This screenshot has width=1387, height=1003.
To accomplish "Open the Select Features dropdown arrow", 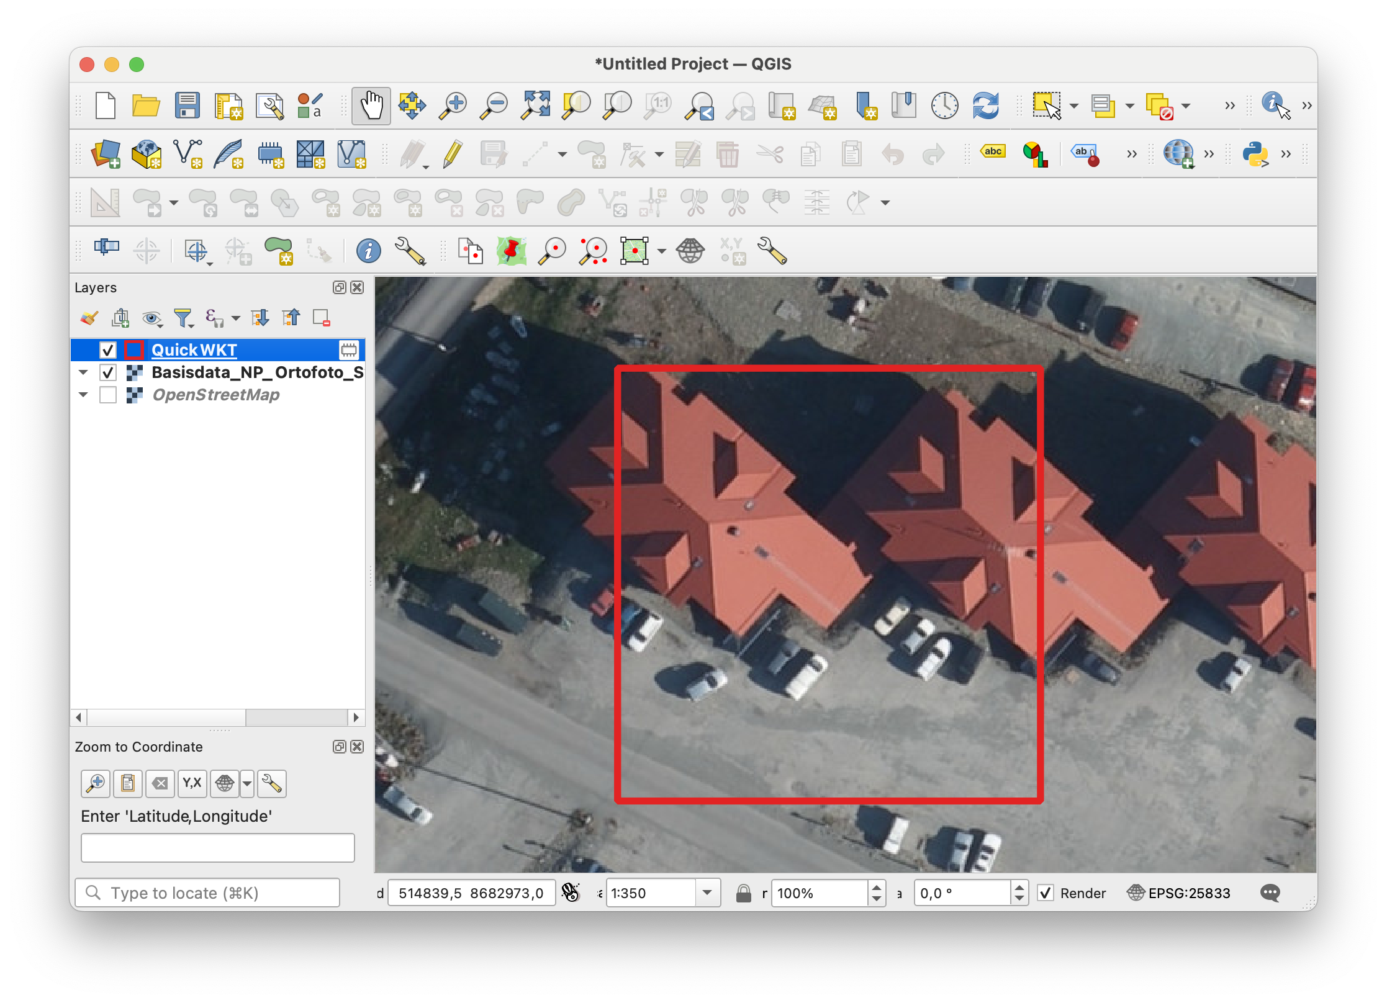I will point(1074,106).
